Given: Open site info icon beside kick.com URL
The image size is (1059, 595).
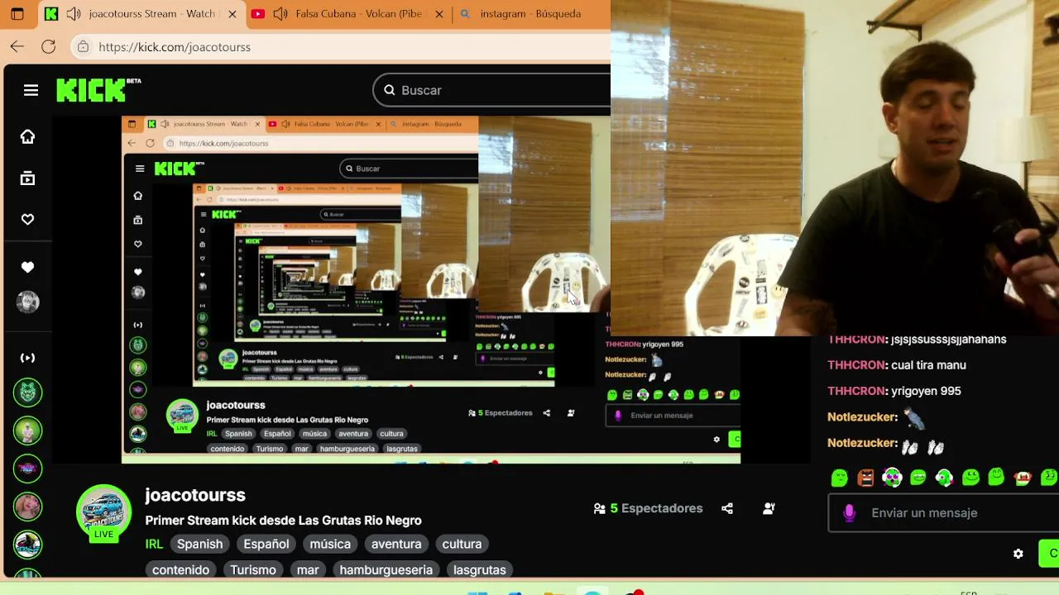Looking at the screenshot, I should tap(83, 47).
